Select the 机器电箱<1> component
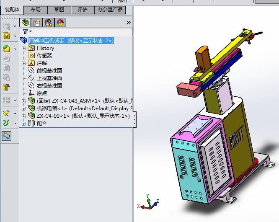This screenshot has height=222, width=279. click(85, 108)
